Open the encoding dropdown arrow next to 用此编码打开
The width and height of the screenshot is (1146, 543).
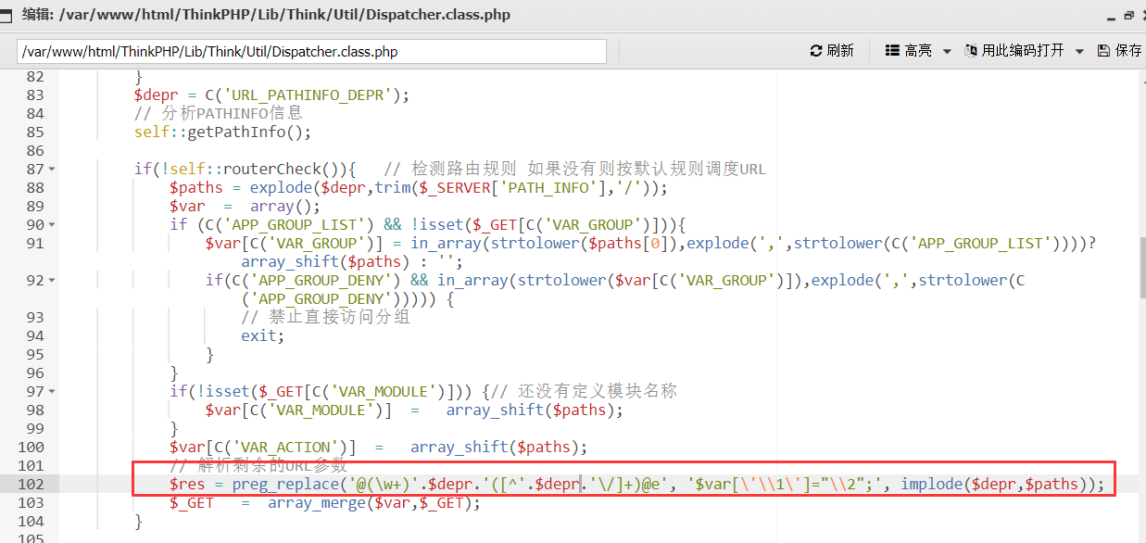coord(1079,52)
